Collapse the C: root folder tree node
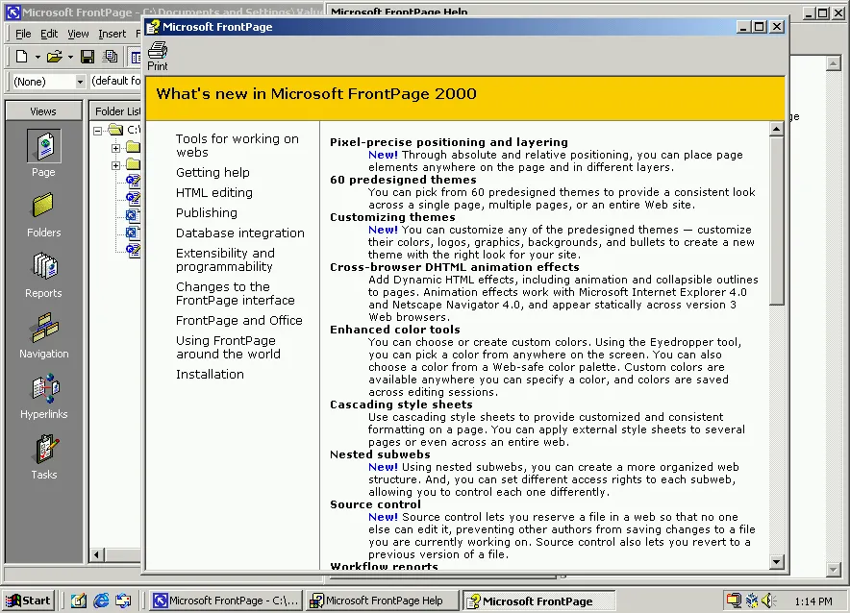The image size is (850, 613). pos(98,130)
